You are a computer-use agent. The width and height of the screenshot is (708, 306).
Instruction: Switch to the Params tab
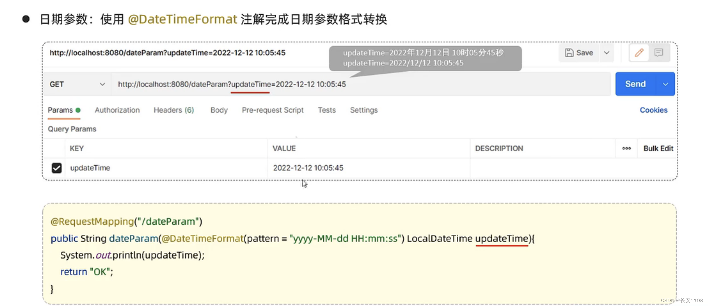(64, 110)
